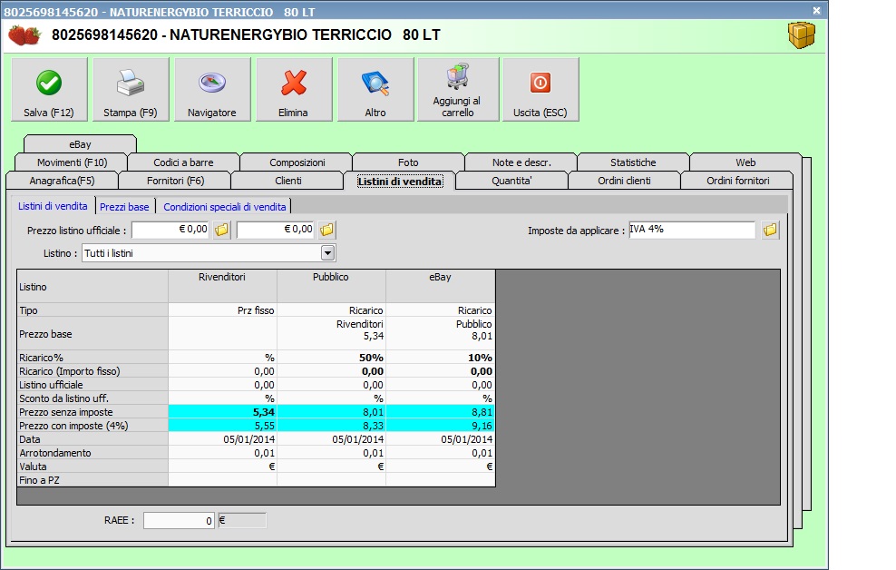The height and width of the screenshot is (570, 896).
Task: Click folder icon next to Imposte da applicare
Action: 770,230
